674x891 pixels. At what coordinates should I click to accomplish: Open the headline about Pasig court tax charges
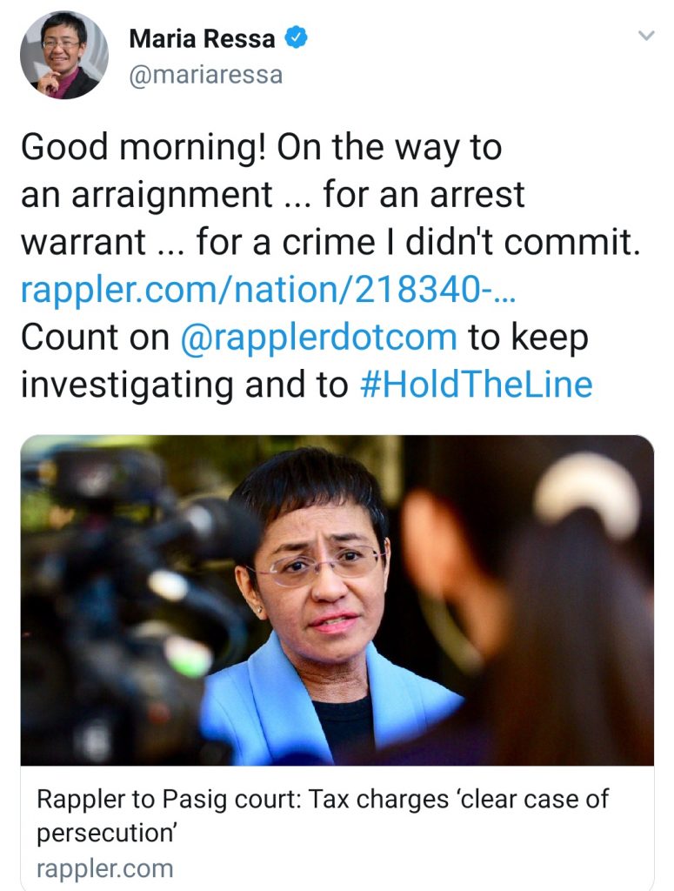pos(323,815)
